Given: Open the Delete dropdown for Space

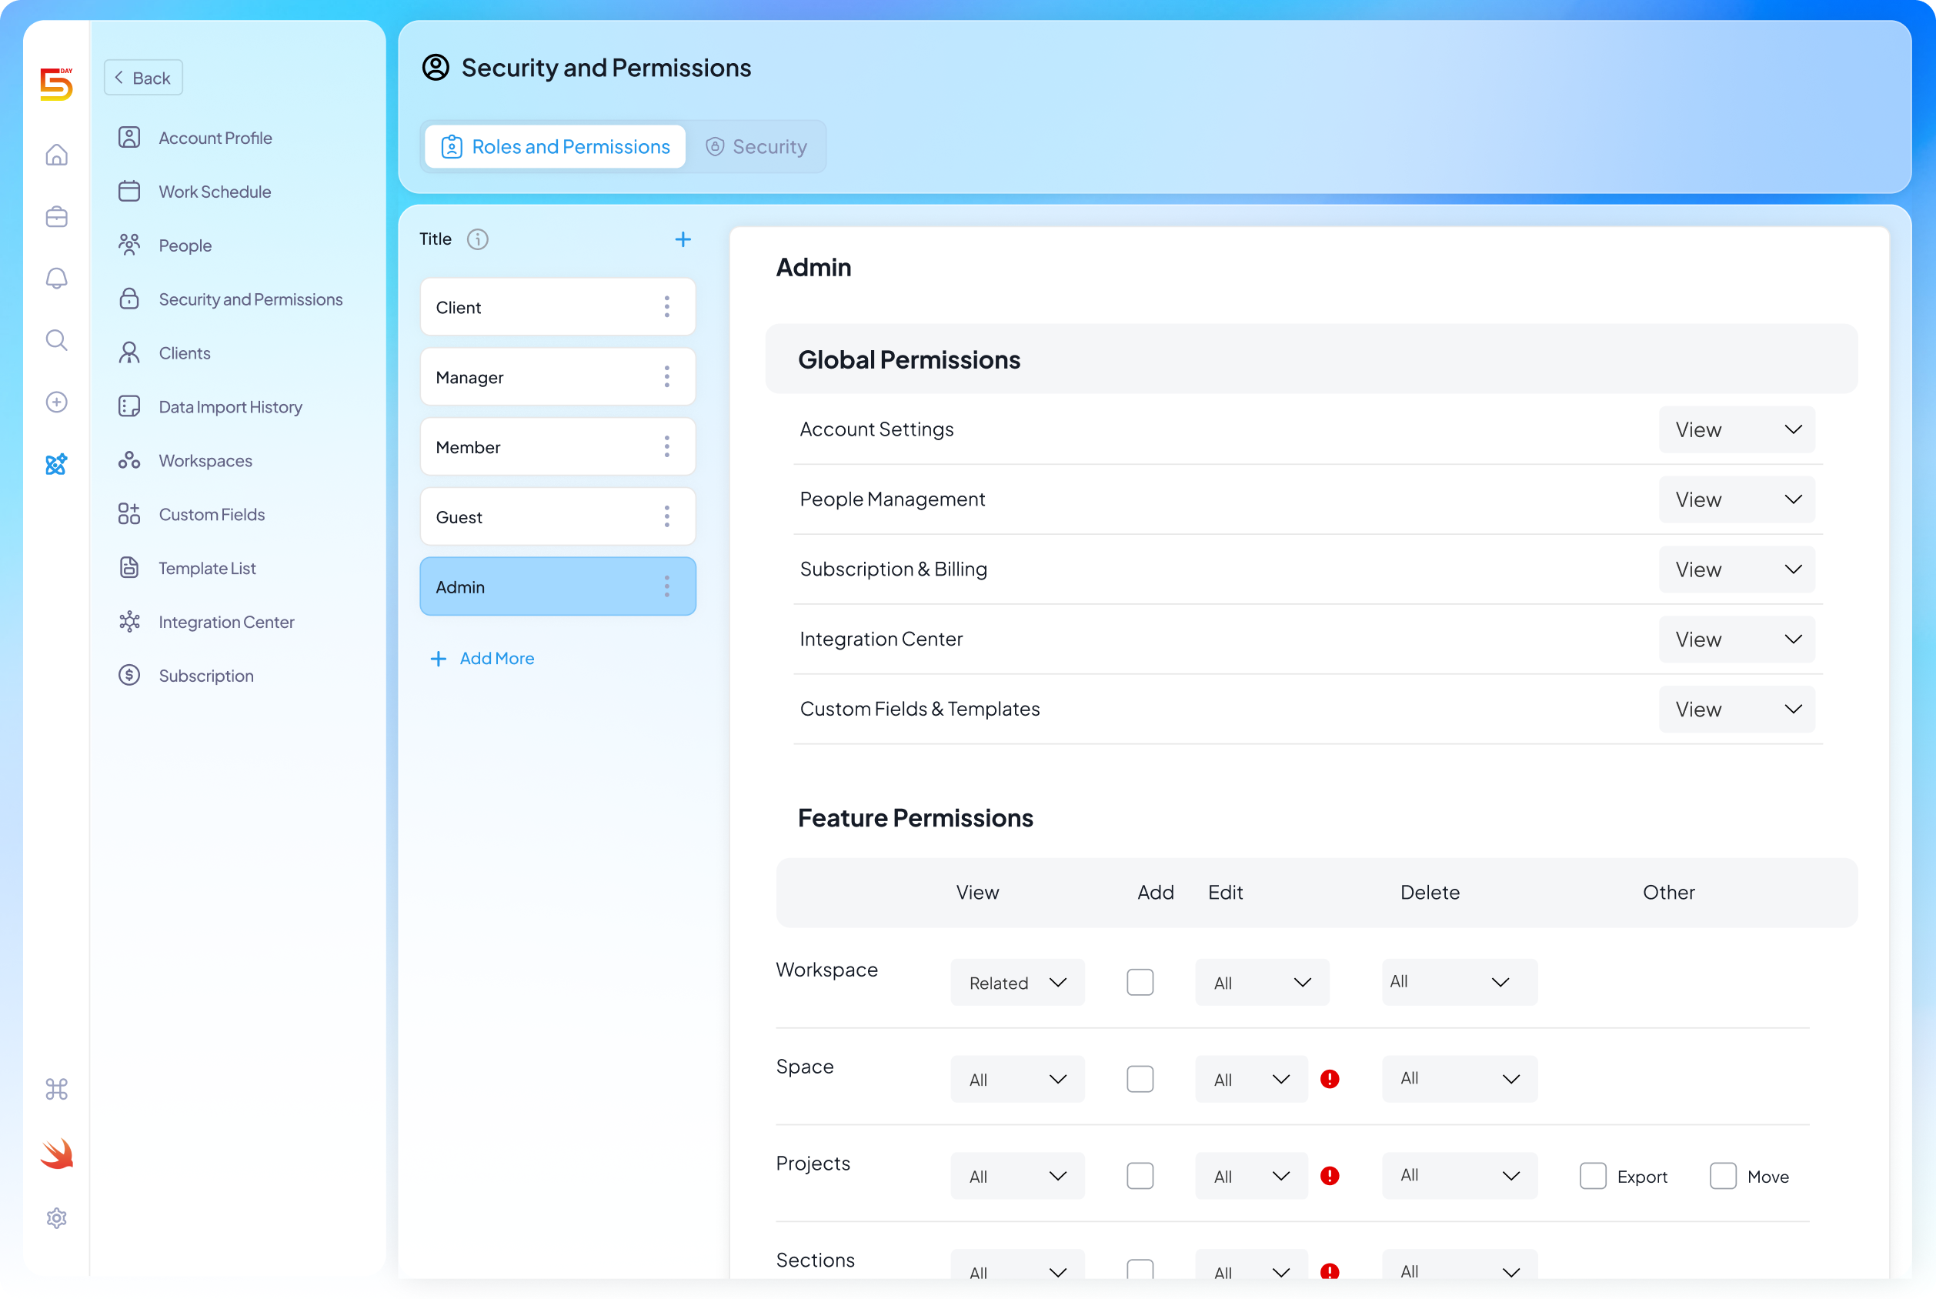Looking at the screenshot, I should pyautogui.click(x=1458, y=1079).
